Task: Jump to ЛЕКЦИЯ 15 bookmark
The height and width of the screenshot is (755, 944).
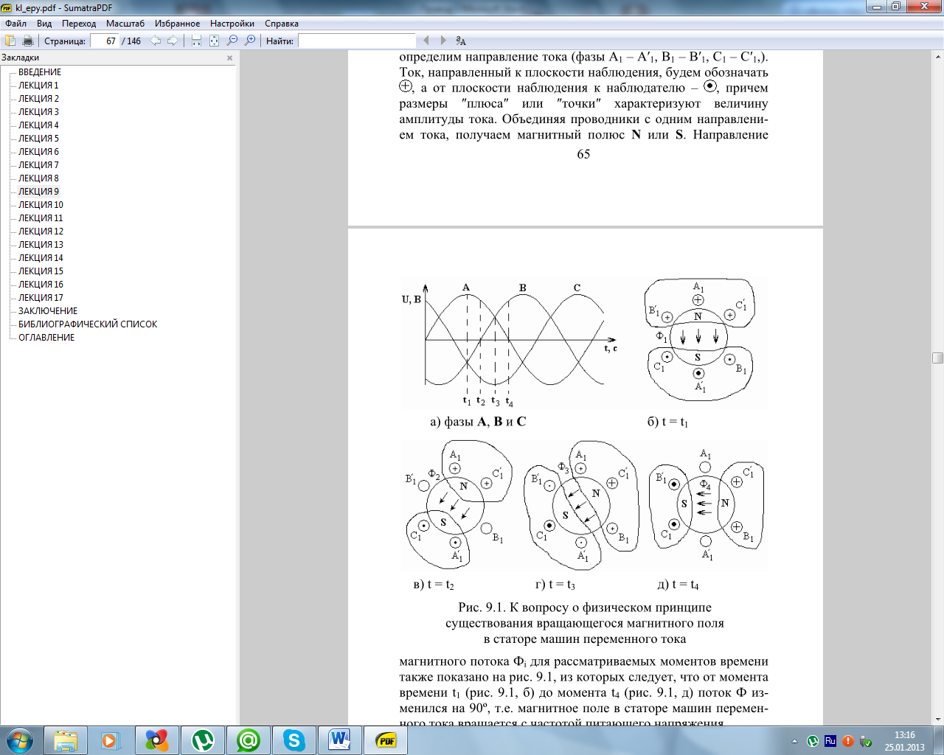Action: (x=41, y=271)
